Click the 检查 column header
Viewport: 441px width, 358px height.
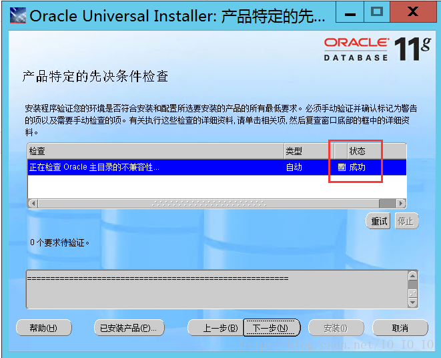[x=156, y=151]
